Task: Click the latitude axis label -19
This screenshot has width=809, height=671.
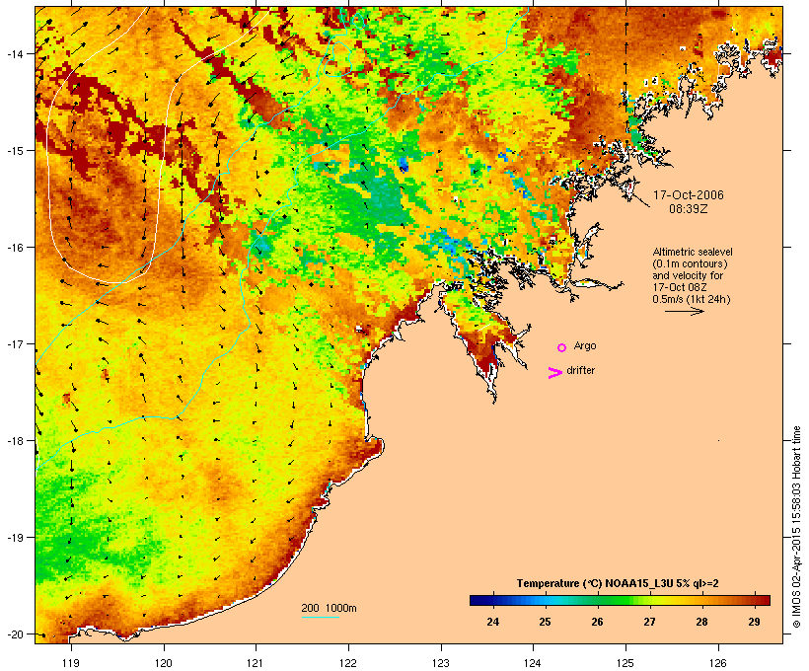Action: click(x=14, y=538)
